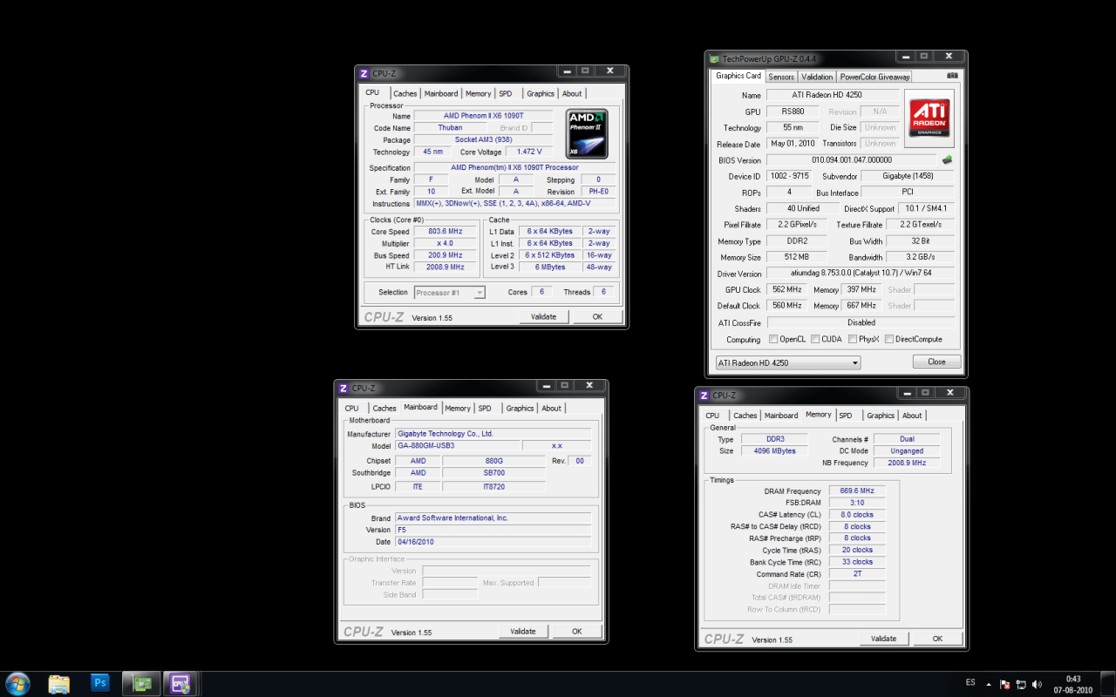Click the Close button in GPU-Z
This screenshot has height=697, width=1116.
pos(936,362)
